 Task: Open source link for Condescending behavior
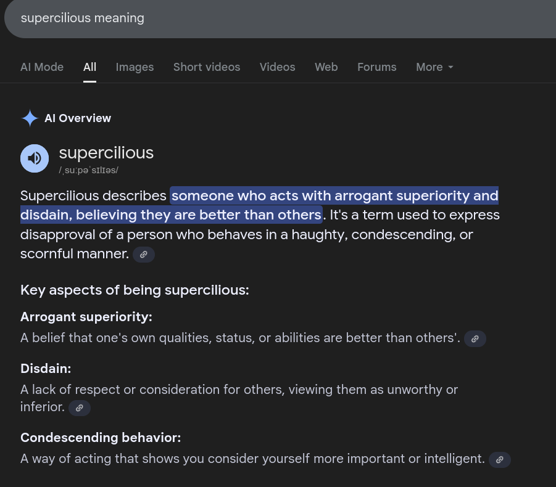pyautogui.click(x=500, y=460)
